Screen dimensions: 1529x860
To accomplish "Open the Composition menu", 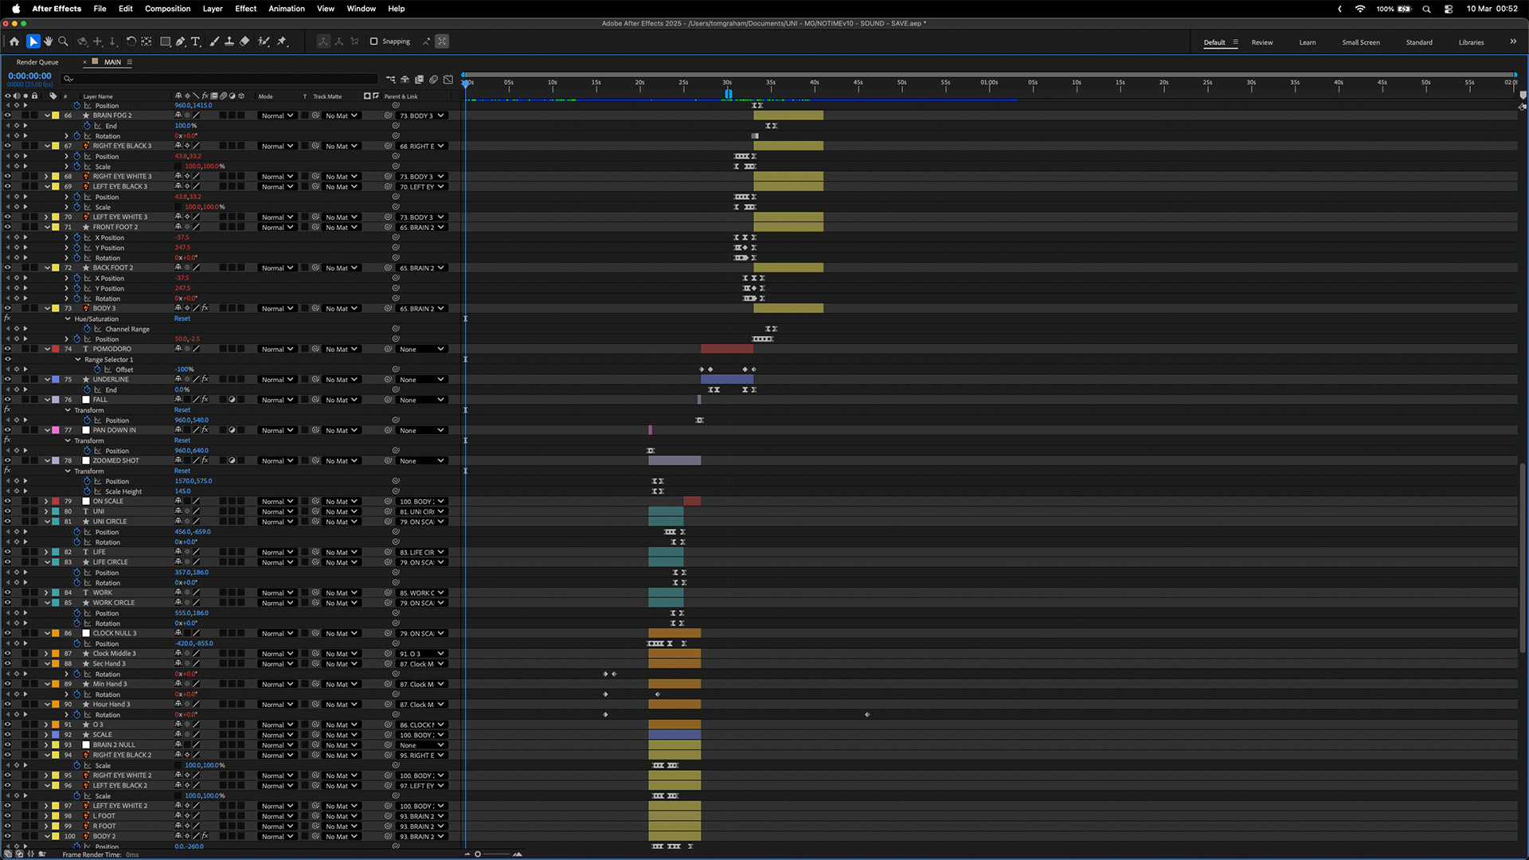I will (167, 9).
